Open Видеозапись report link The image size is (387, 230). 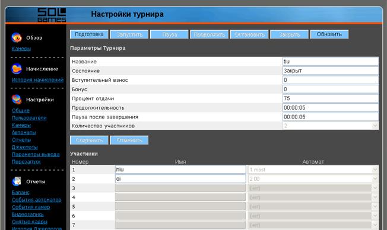28,215
